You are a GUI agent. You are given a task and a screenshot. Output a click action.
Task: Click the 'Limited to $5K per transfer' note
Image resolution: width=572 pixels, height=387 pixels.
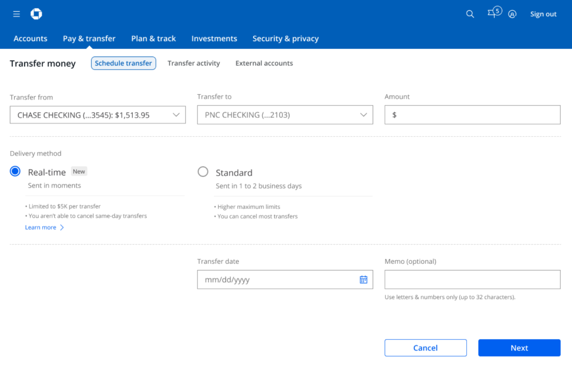63,207
